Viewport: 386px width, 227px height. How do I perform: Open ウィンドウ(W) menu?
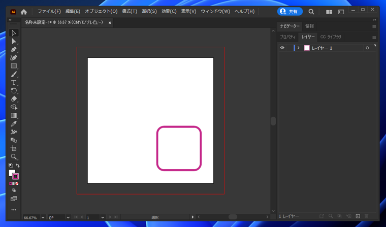pos(215,11)
